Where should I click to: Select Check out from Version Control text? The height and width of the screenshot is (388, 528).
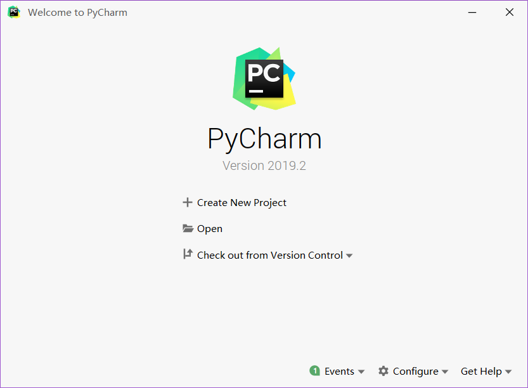pos(270,255)
